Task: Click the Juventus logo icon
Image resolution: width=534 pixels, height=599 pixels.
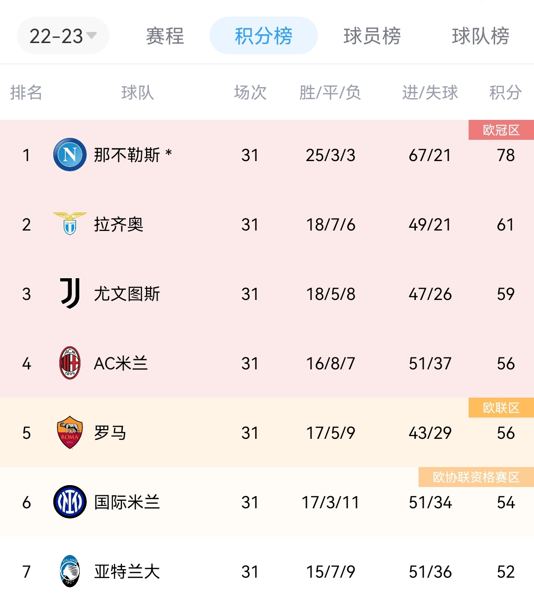Action: pos(70,293)
